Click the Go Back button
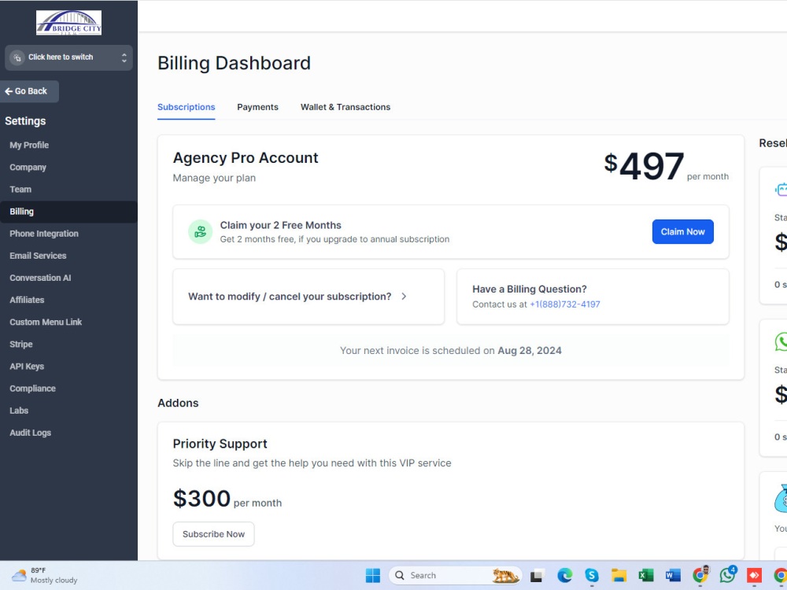The height and width of the screenshot is (590, 787). pos(29,91)
